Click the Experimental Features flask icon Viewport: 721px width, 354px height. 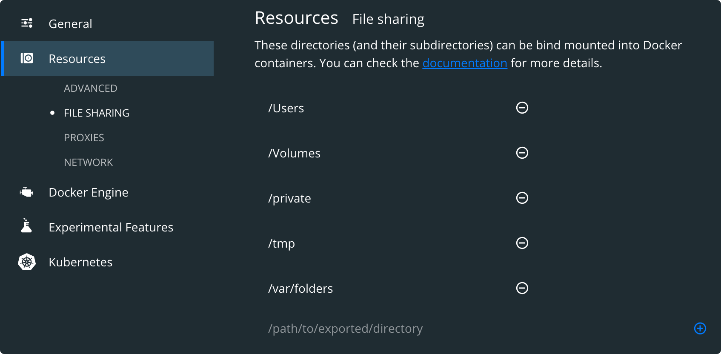click(x=26, y=226)
